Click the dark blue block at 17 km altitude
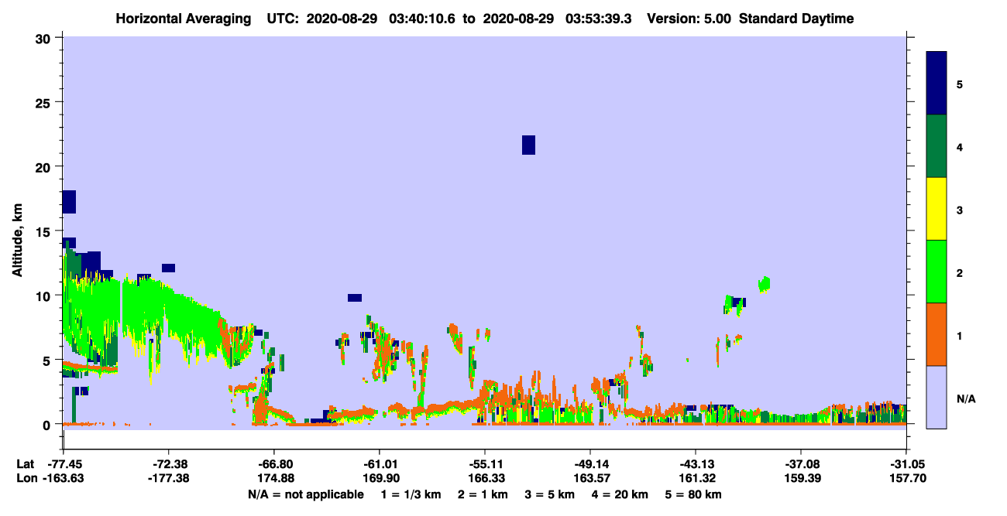 69,201
